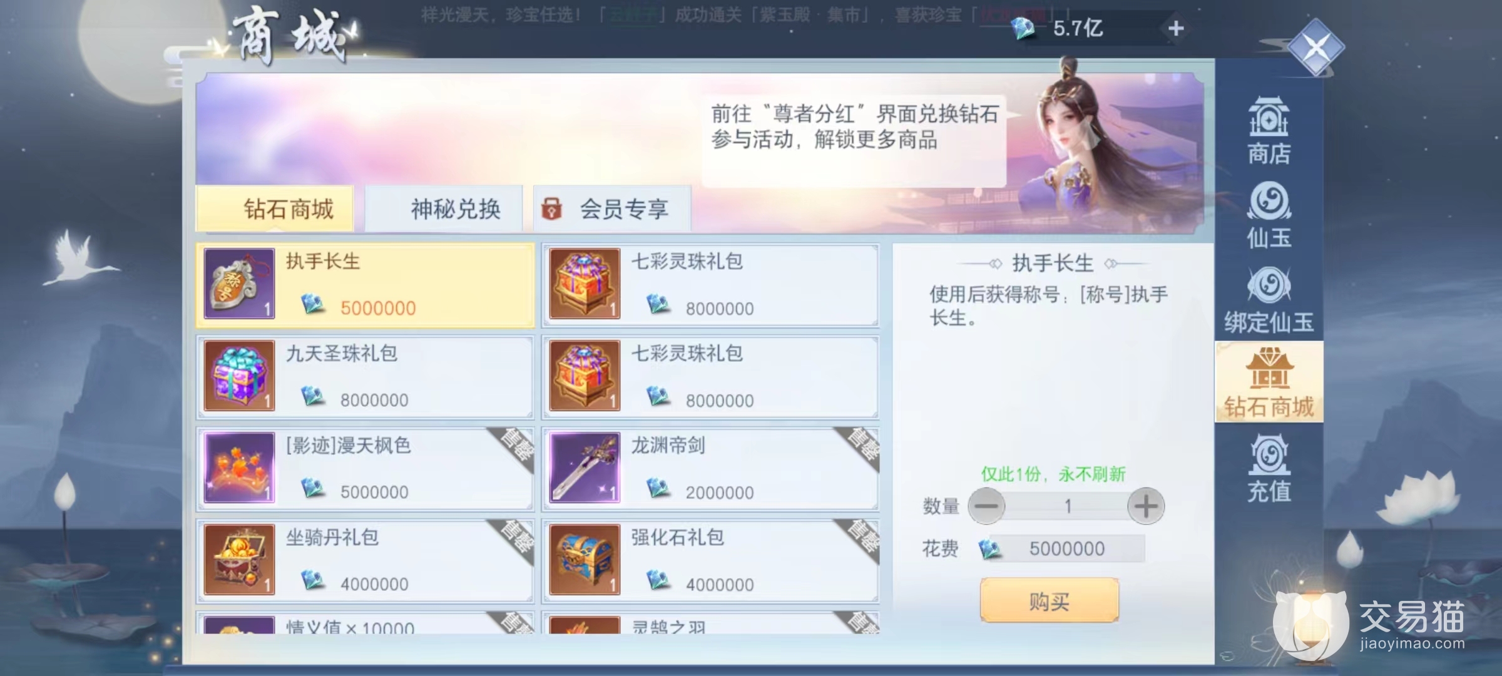Click the plus icon beside 5.7亿 diamonds

coord(1175,29)
